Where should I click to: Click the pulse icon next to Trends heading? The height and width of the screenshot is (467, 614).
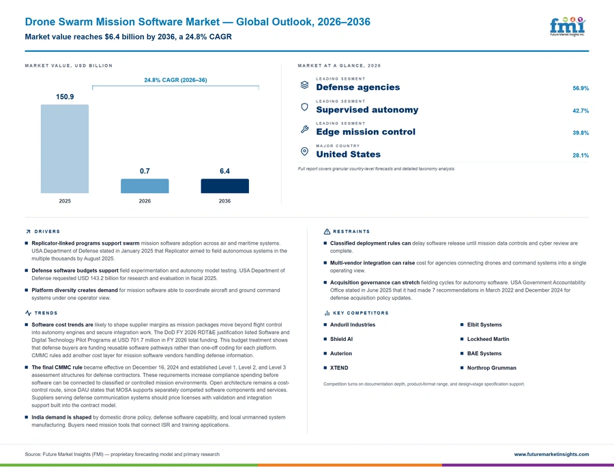28,313
